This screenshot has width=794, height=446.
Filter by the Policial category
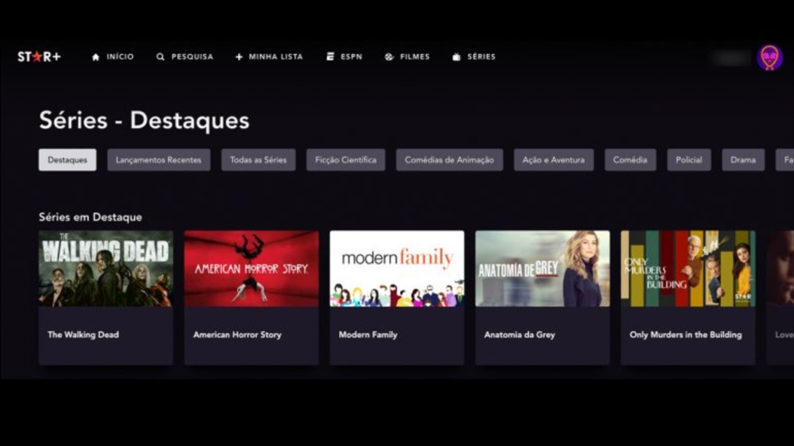pyautogui.click(x=689, y=160)
